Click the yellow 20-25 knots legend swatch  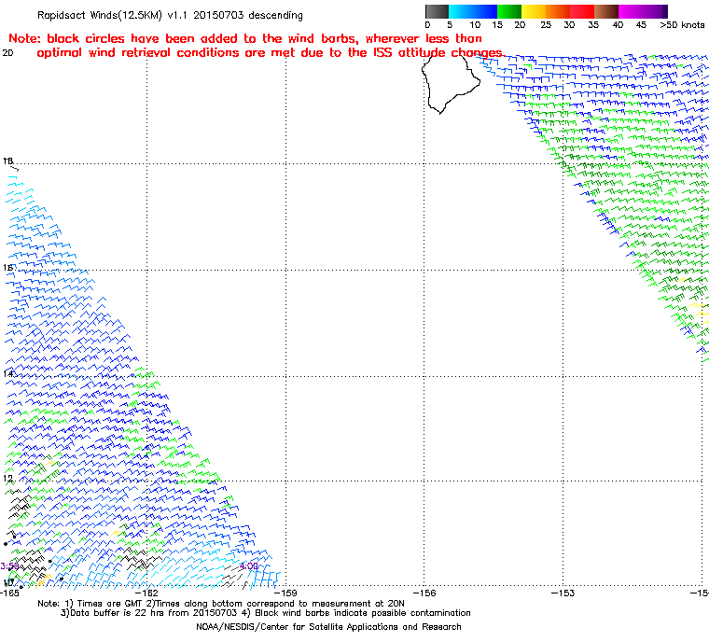click(534, 11)
